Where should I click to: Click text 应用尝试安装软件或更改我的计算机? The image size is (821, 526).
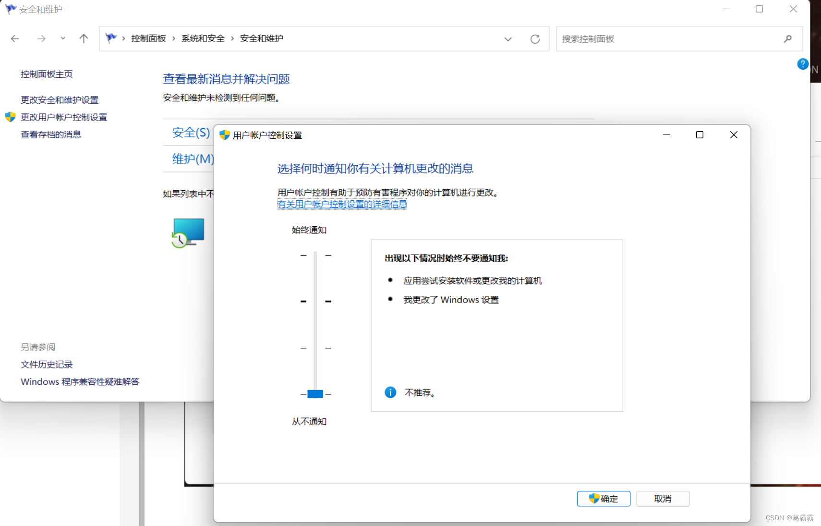pyautogui.click(x=472, y=281)
